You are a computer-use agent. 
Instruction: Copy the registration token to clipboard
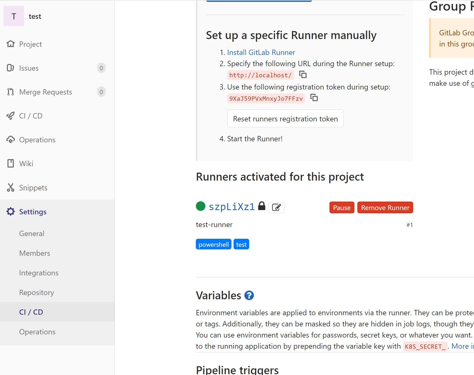[314, 98]
